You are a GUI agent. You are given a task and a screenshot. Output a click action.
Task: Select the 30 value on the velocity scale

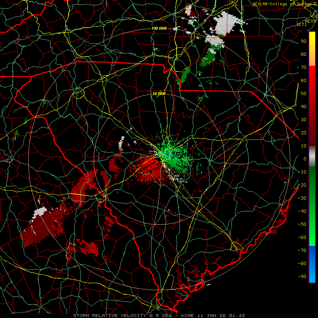[304, 120]
